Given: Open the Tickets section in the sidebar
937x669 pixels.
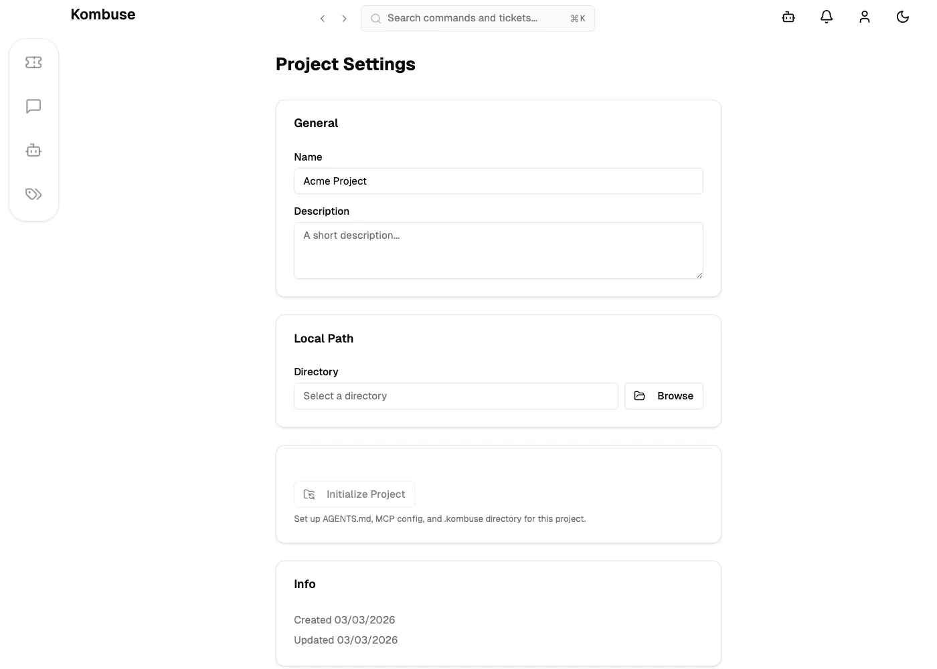Looking at the screenshot, I should [x=33, y=62].
